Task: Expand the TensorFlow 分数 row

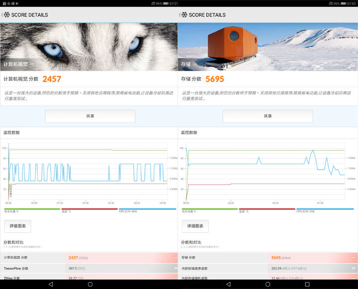Action: click(175, 268)
